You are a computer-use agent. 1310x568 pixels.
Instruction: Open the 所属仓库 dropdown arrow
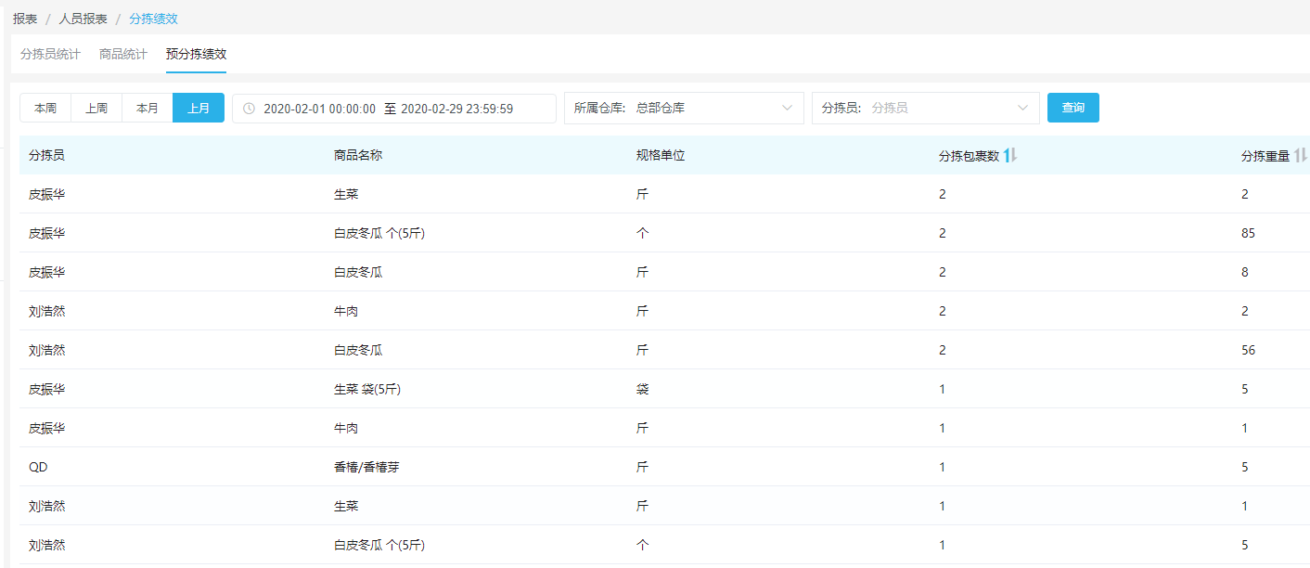tap(789, 109)
